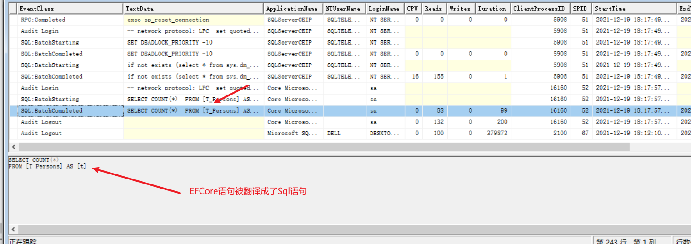
Task: Click the Reads value 88
Action: [440, 111]
